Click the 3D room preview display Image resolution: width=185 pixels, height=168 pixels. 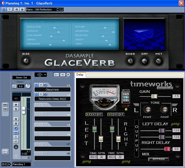click(x=144, y=34)
